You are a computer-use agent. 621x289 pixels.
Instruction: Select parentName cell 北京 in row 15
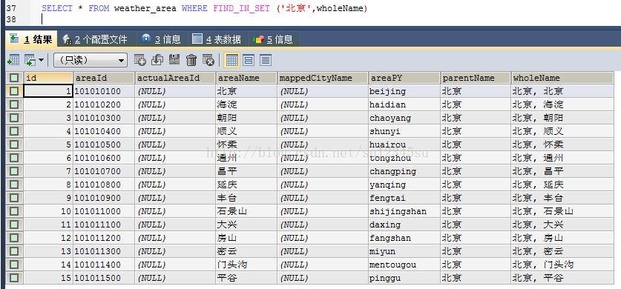[x=476, y=278]
